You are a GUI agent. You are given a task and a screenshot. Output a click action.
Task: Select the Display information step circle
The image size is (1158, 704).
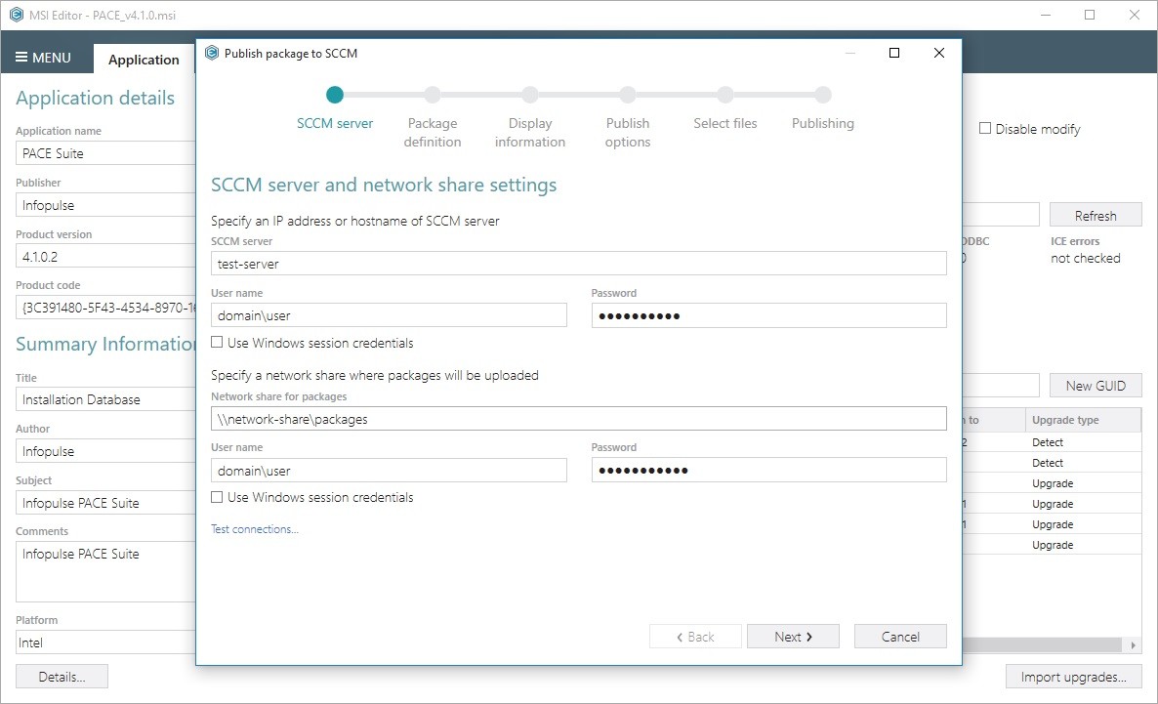coord(529,95)
